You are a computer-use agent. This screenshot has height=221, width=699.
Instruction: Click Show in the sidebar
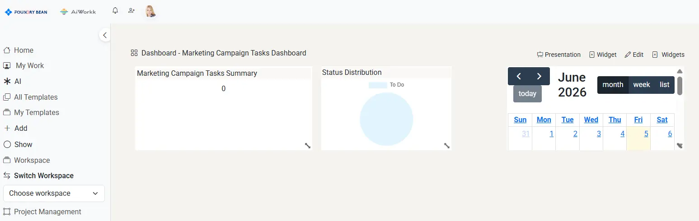pos(18,144)
